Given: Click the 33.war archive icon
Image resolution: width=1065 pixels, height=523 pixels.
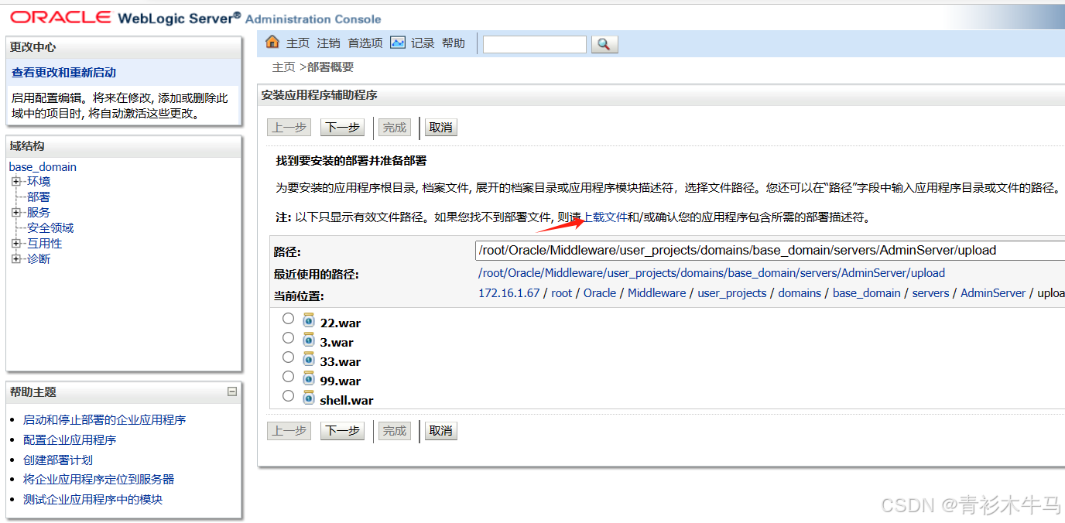Looking at the screenshot, I should pyautogui.click(x=309, y=358).
